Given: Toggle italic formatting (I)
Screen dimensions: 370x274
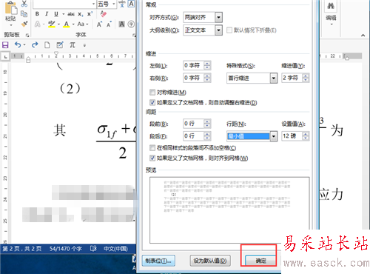Looking at the screenshot, I should point(47,14).
